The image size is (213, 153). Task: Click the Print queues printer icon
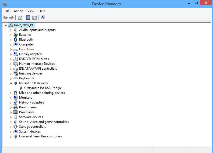pyautogui.click(x=16, y=107)
